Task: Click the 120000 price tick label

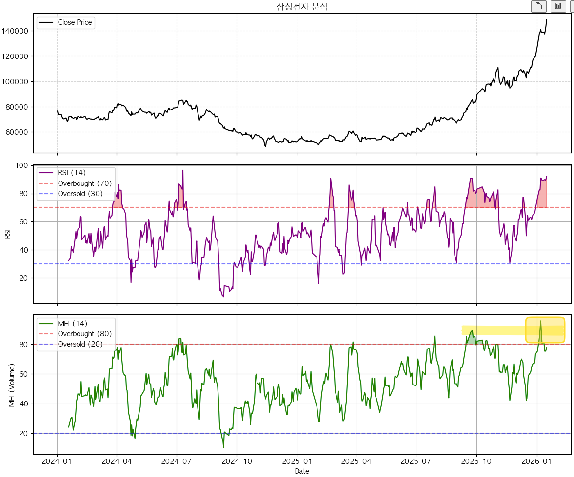Action: (x=15, y=56)
